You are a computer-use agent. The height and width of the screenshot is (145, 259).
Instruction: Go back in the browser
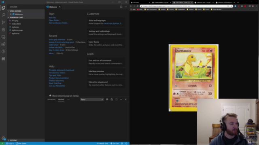pyautogui.click(x=131, y=6)
